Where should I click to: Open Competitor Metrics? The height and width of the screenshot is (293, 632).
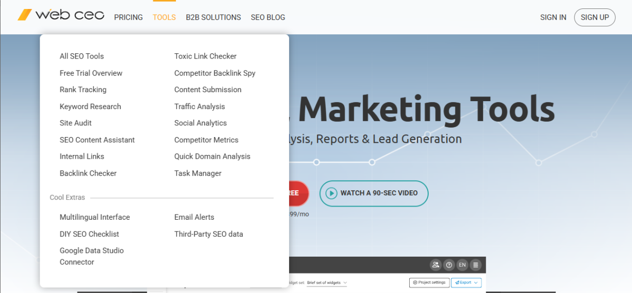click(206, 140)
